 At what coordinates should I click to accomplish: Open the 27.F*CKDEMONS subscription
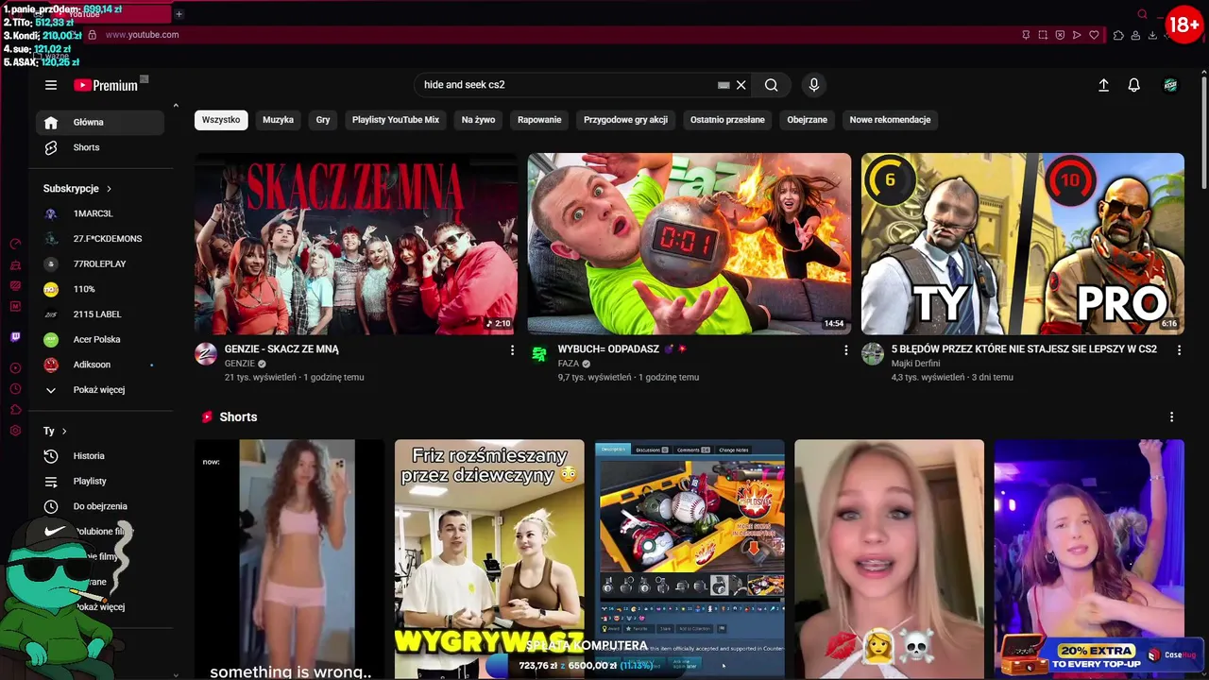tap(100, 239)
